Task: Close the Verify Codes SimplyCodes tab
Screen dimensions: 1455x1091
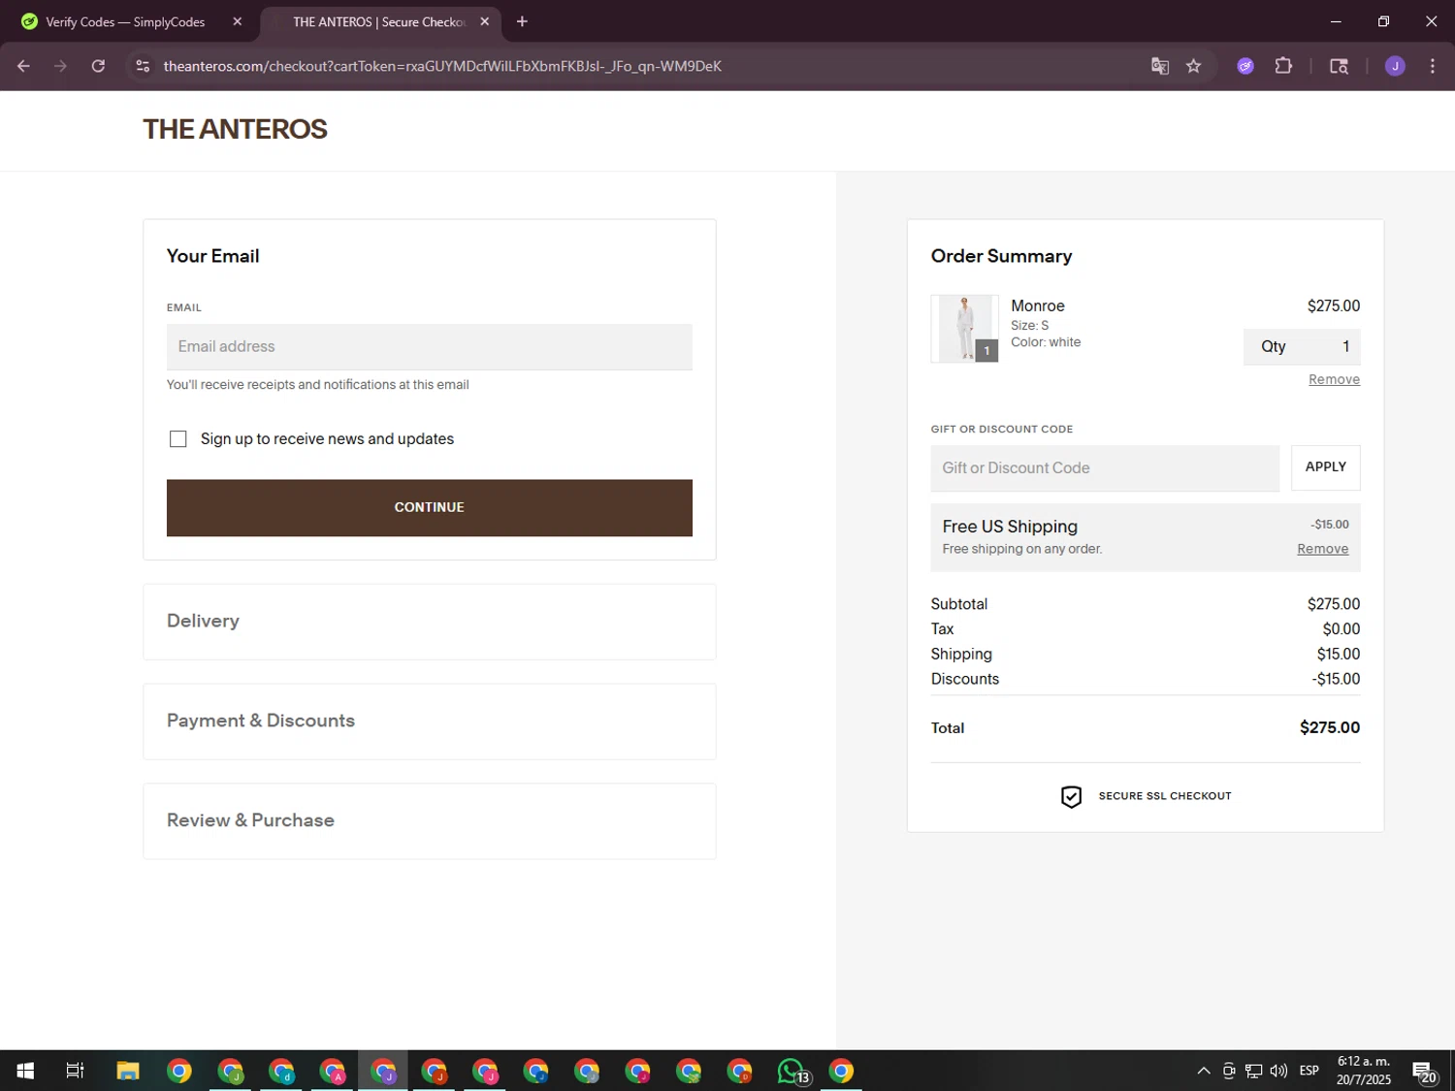Action: point(238,21)
